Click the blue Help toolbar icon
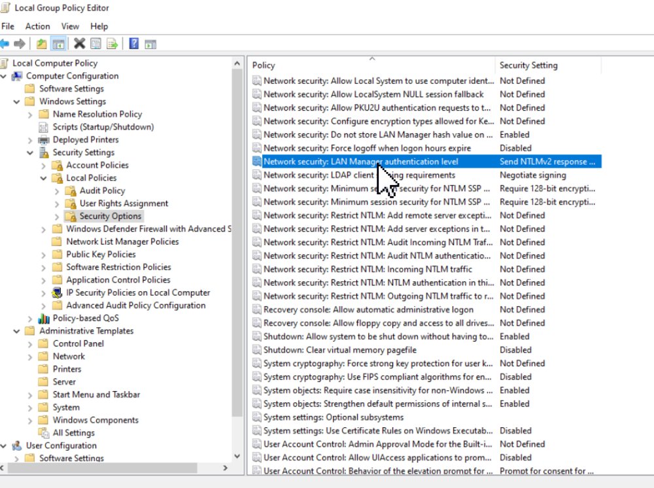 click(x=134, y=43)
